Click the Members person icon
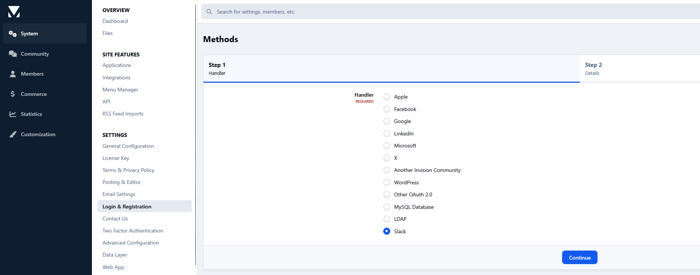The image size is (700, 275). [x=13, y=74]
